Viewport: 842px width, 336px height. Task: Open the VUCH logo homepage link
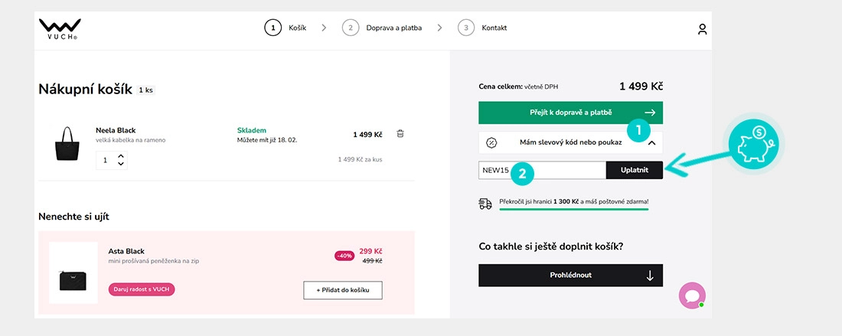[60, 29]
